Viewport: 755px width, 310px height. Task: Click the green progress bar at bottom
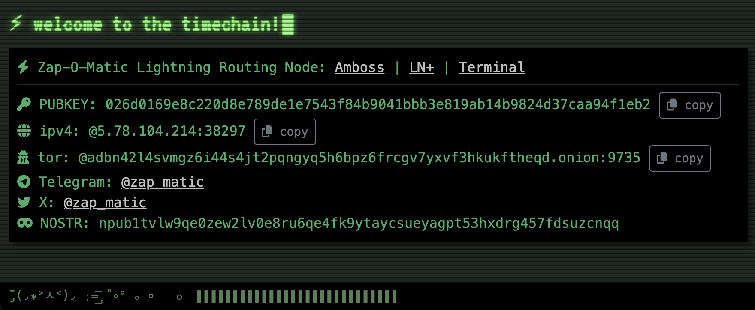pos(296,296)
